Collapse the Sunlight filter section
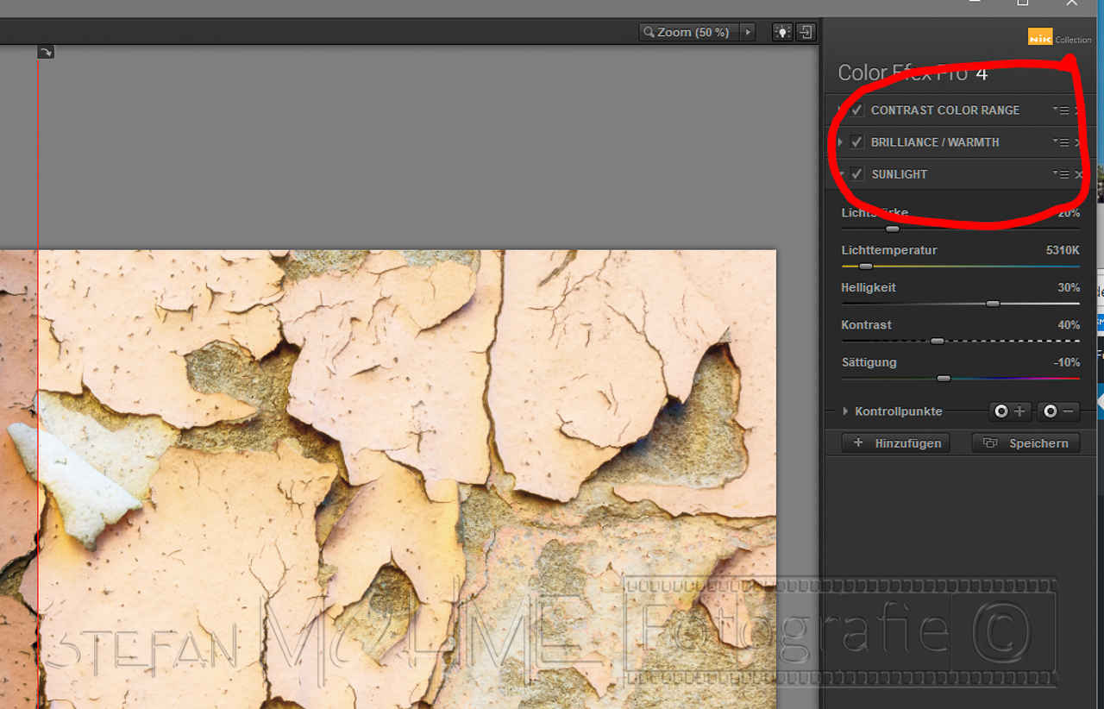This screenshot has height=709, width=1104. point(841,174)
